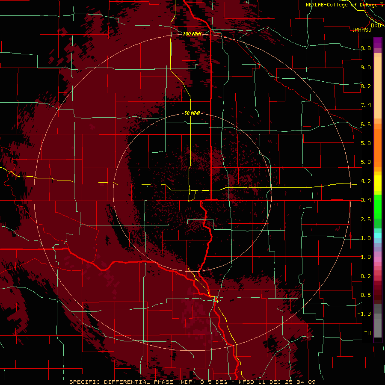Click the 4.2 scale value
The image size is (385, 385).
click(x=366, y=181)
